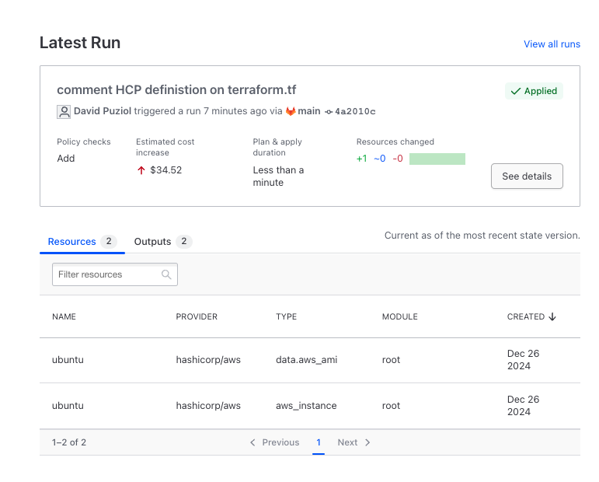Click the Applied status checkmark badge
The width and height of the screenshot is (599, 482).
click(534, 91)
